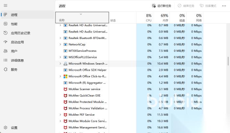Expand the NetworkCap process group
The image size is (230, 133).
[60, 44]
